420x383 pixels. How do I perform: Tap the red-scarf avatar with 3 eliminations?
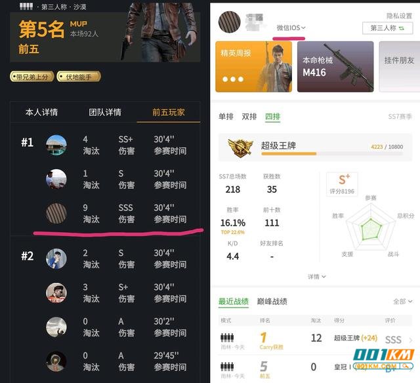coord(56,292)
